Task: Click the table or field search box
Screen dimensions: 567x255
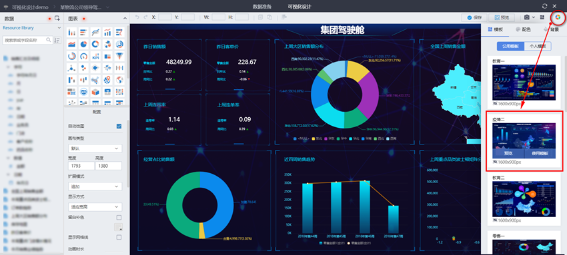Action: click(28, 40)
